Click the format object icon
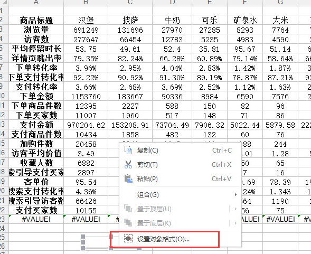Screen dimensions: 311x254 [128, 239]
